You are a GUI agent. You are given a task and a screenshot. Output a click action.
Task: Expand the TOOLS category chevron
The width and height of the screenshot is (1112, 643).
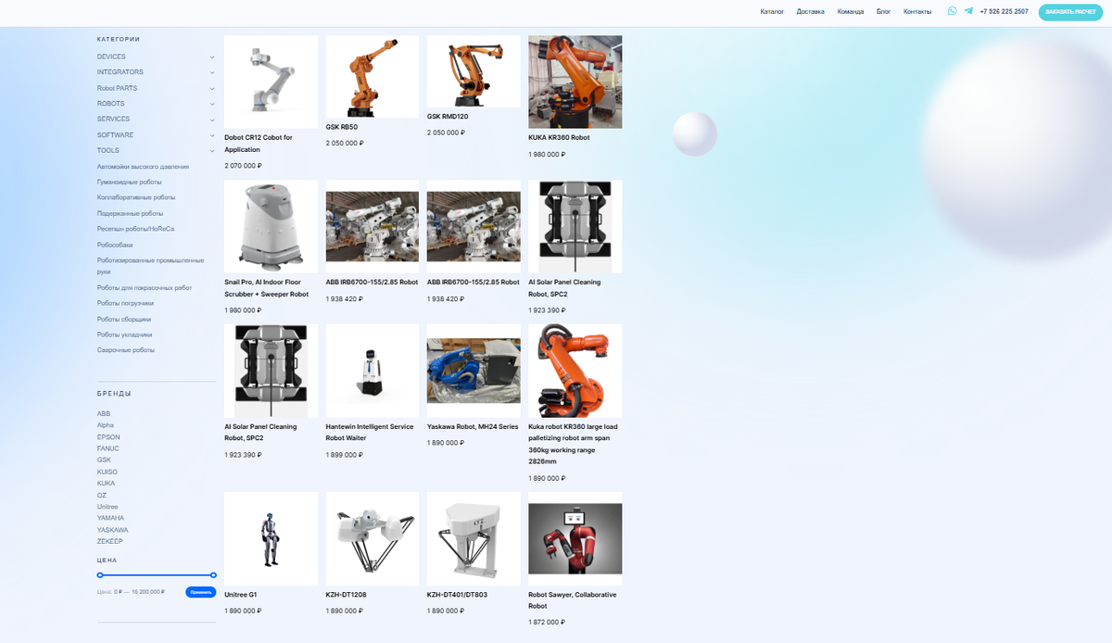click(x=212, y=150)
